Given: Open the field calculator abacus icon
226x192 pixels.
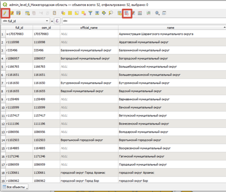Looking at the screenshot, I should click(x=140, y=13).
